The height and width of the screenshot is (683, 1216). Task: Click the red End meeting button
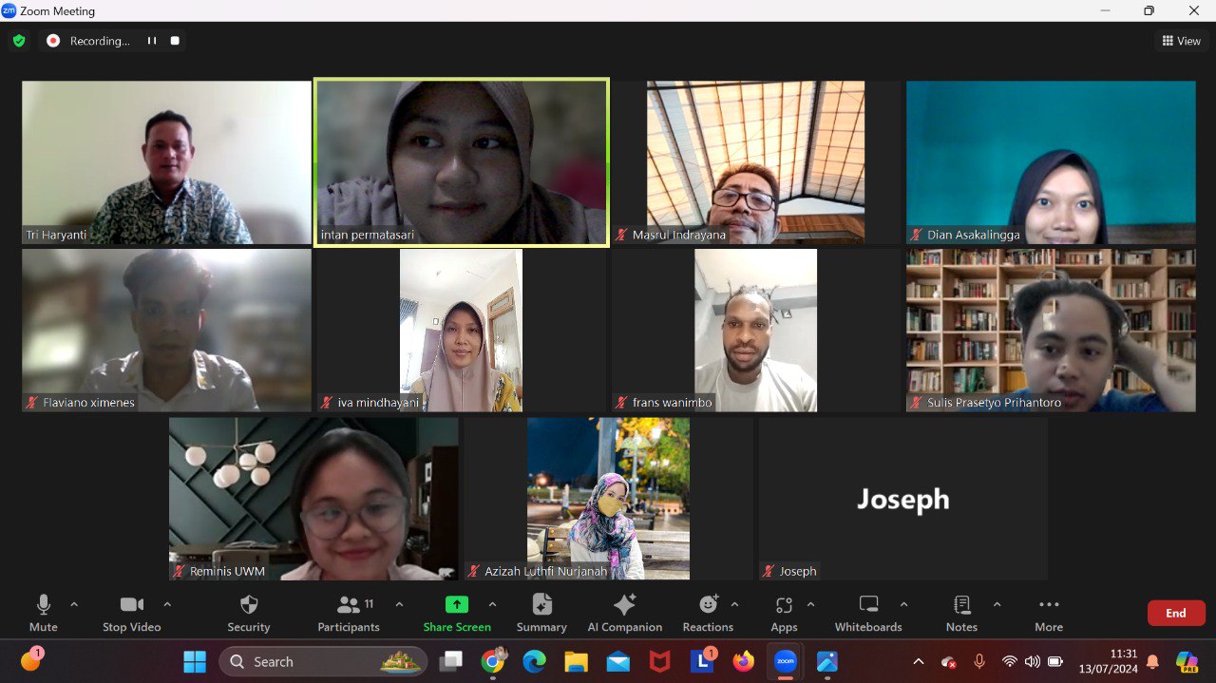[x=1176, y=613]
